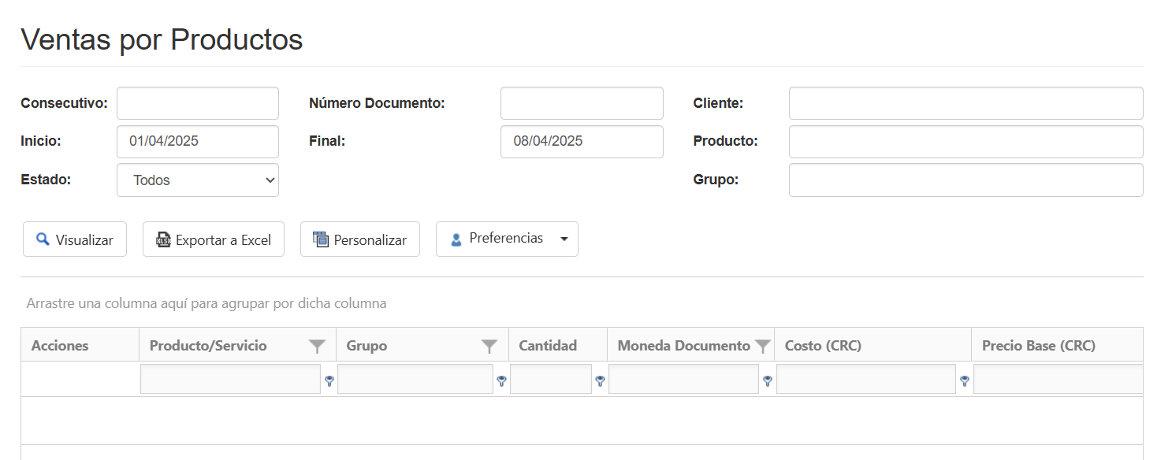Click the Consecutivo input field

198,103
